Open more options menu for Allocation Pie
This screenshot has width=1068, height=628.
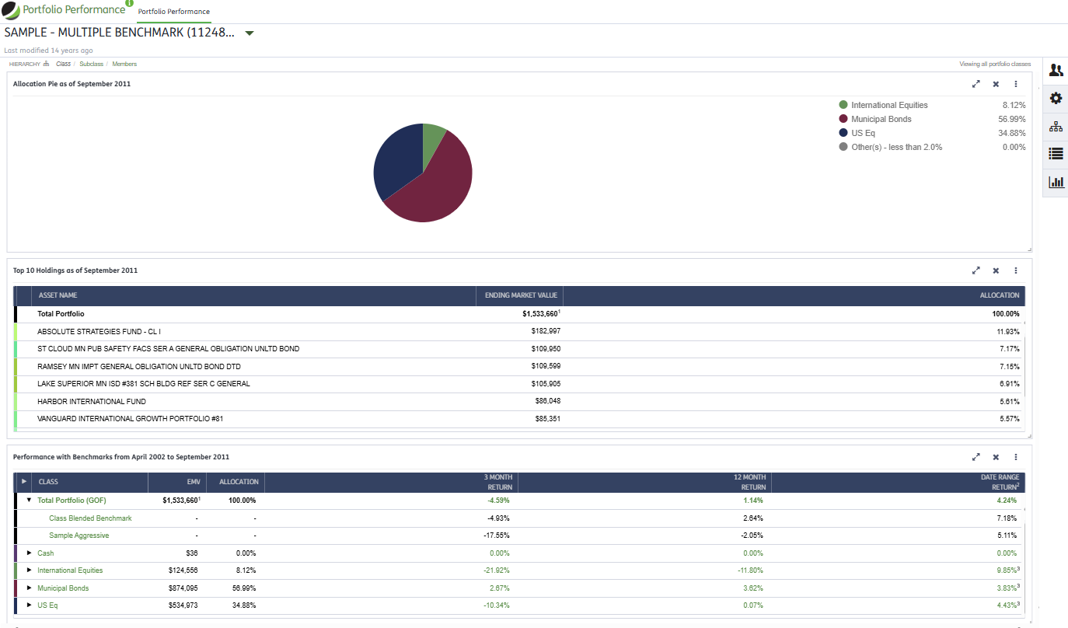click(x=1015, y=84)
